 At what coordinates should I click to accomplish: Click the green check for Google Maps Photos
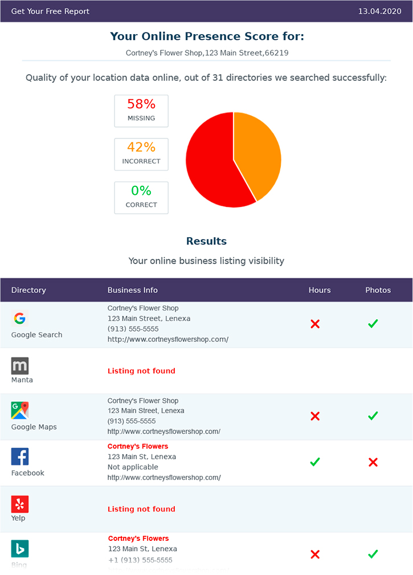click(373, 416)
